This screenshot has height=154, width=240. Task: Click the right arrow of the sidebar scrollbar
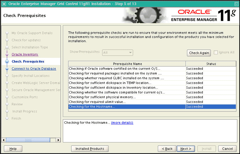(58, 140)
